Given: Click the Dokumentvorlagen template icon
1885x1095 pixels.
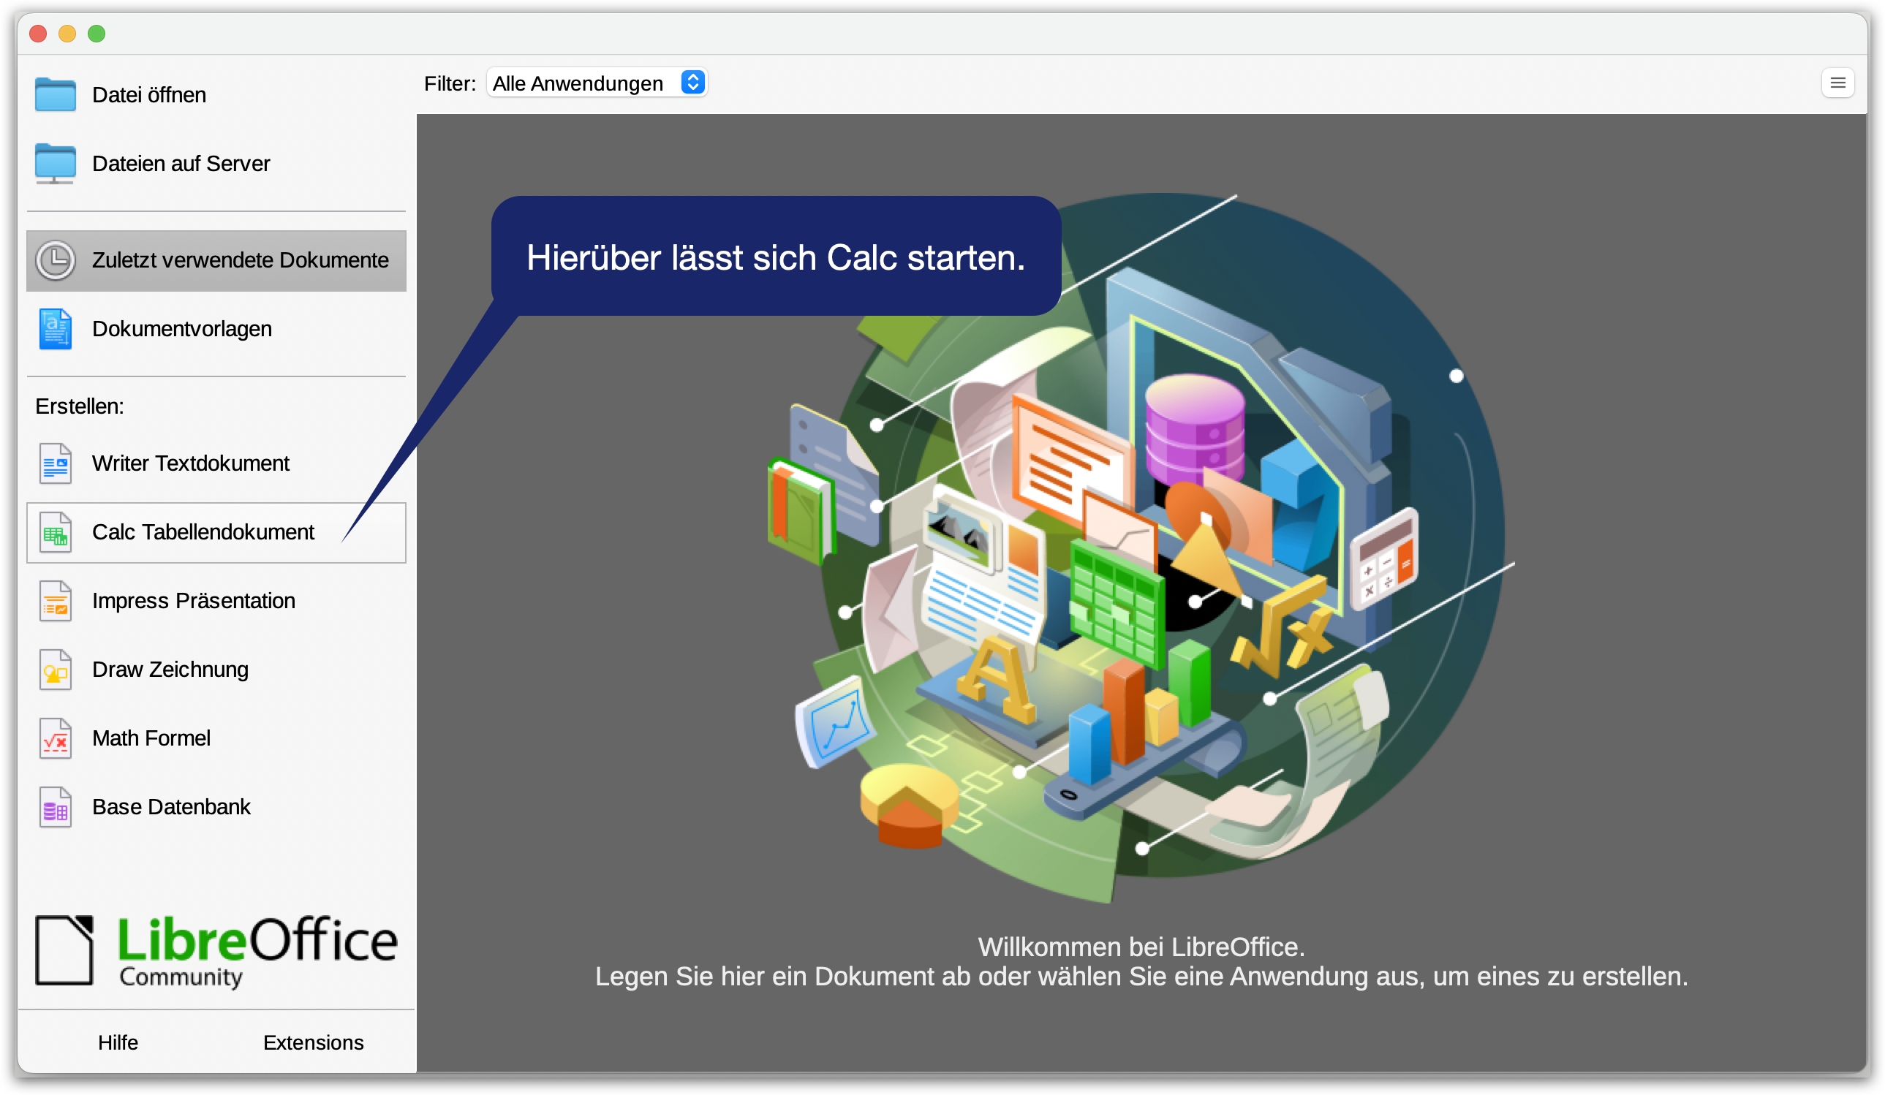Looking at the screenshot, I should 56,329.
